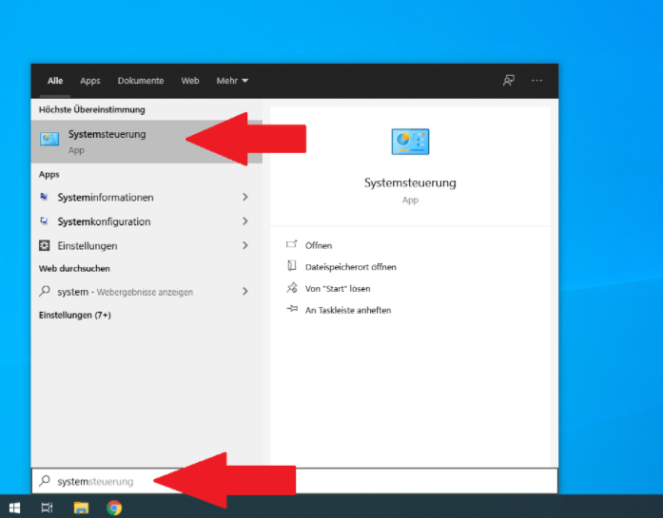Click the Systemkonfiguration app icon
Image resolution: width=663 pixels, height=518 pixels.
(x=45, y=221)
